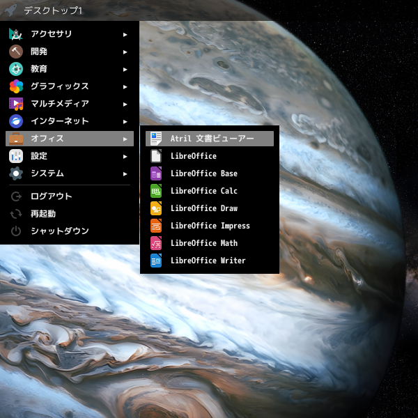Click the 設定 sliders icon
Image resolution: width=418 pixels, height=418 pixels.
coord(16,156)
